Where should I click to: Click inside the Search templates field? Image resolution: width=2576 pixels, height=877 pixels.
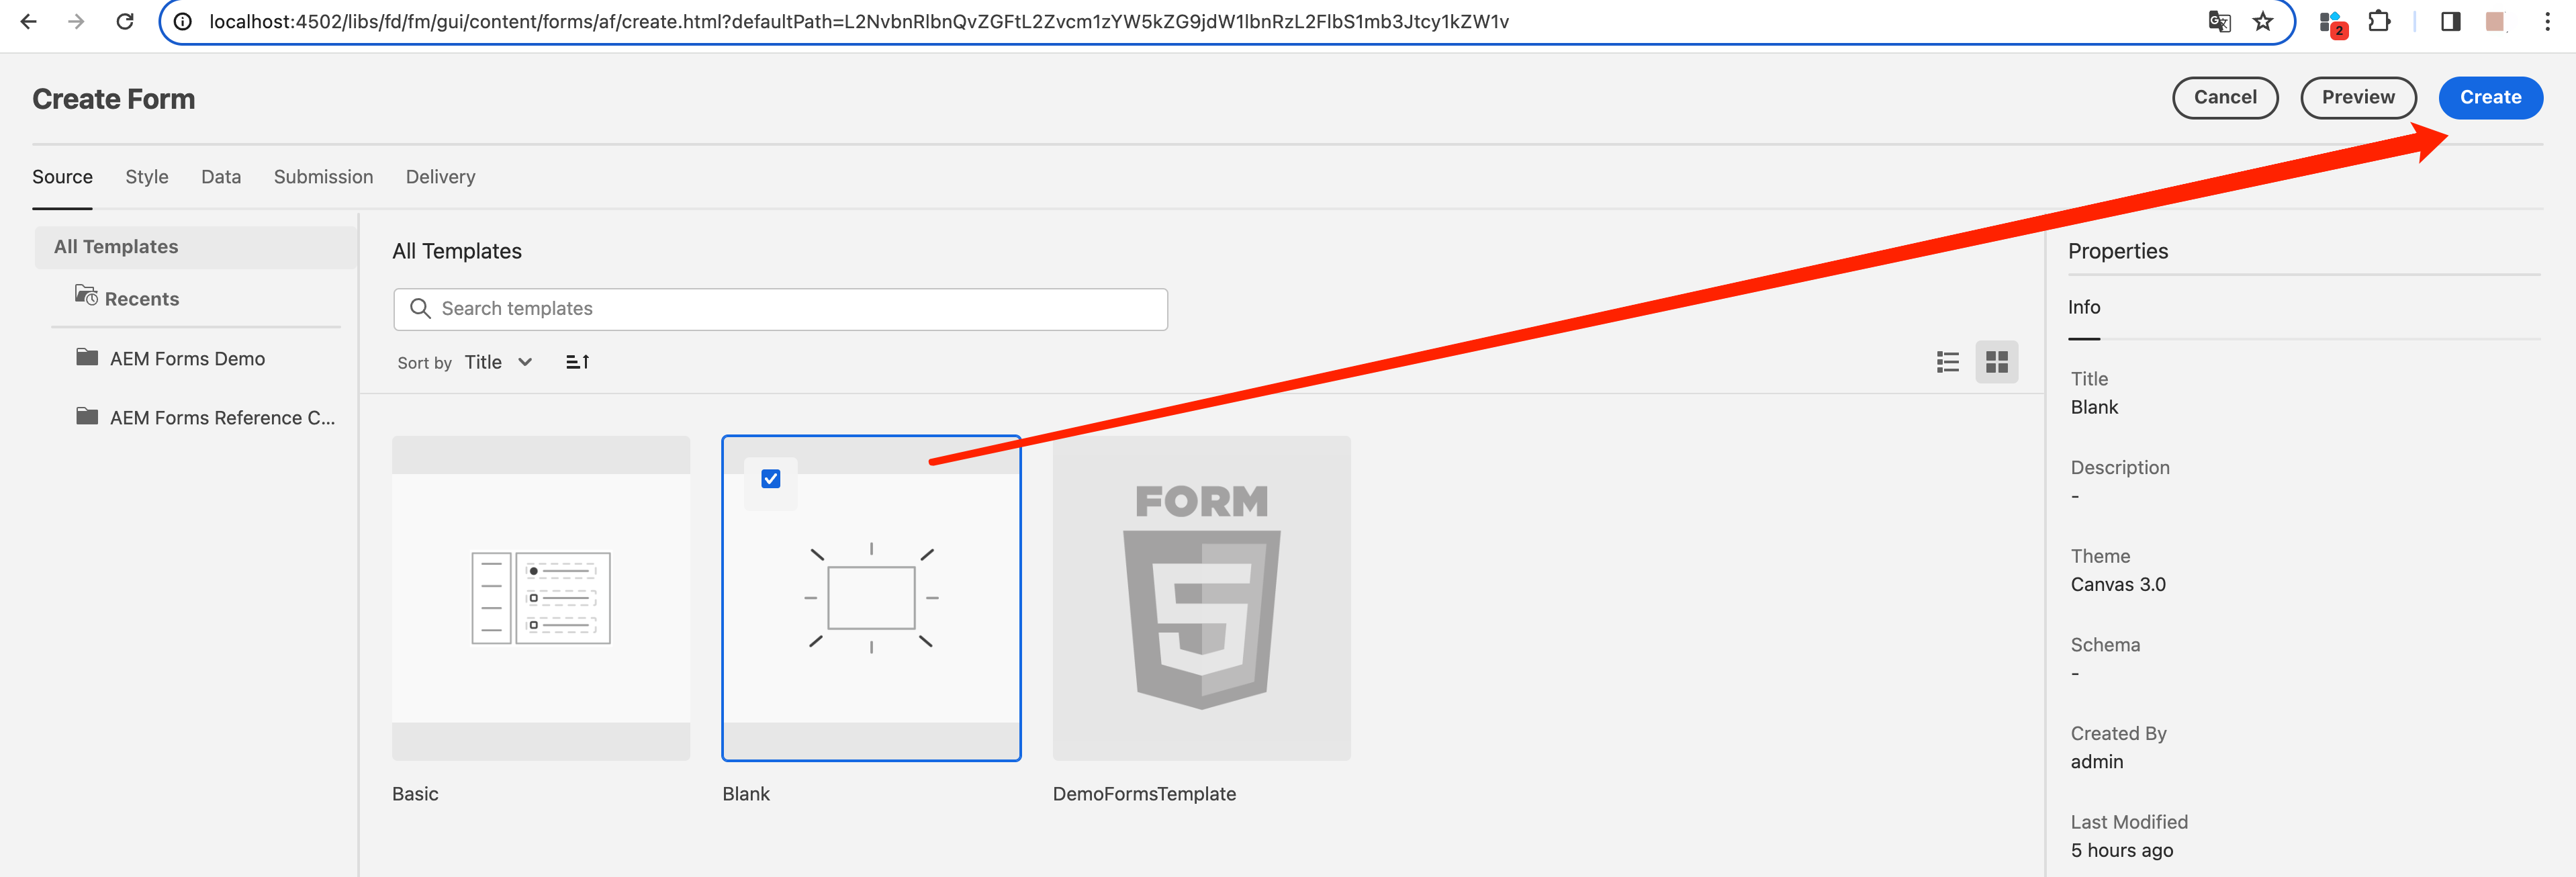tap(780, 309)
